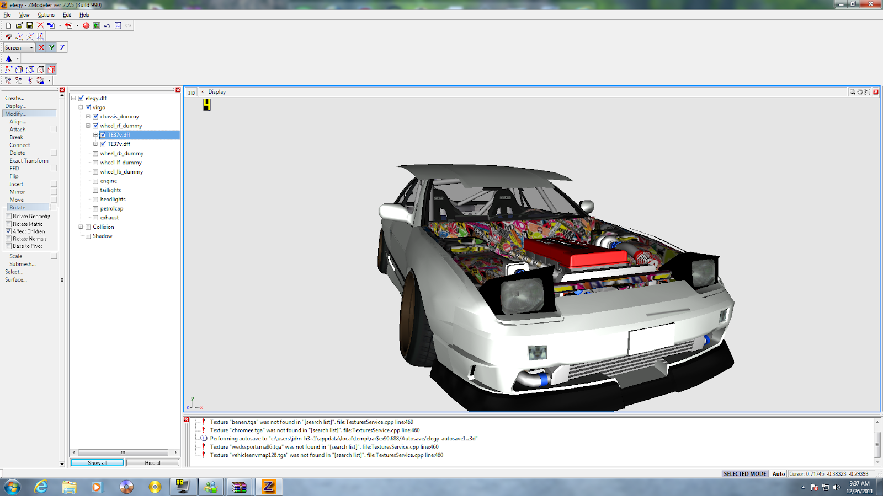Enable the Rotate Geometry option
This screenshot has height=496, width=883.
[8, 217]
